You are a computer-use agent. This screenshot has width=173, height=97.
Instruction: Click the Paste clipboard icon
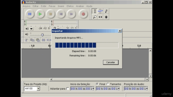point(38,40)
